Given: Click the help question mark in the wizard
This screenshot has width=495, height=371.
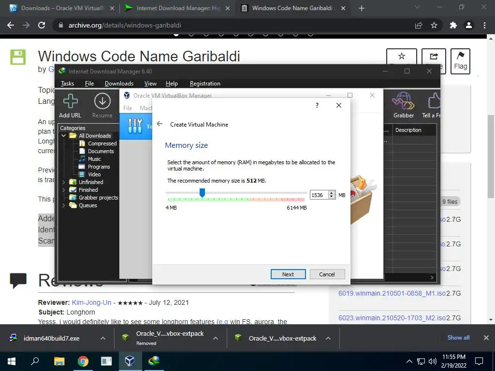Looking at the screenshot, I should tap(317, 105).
